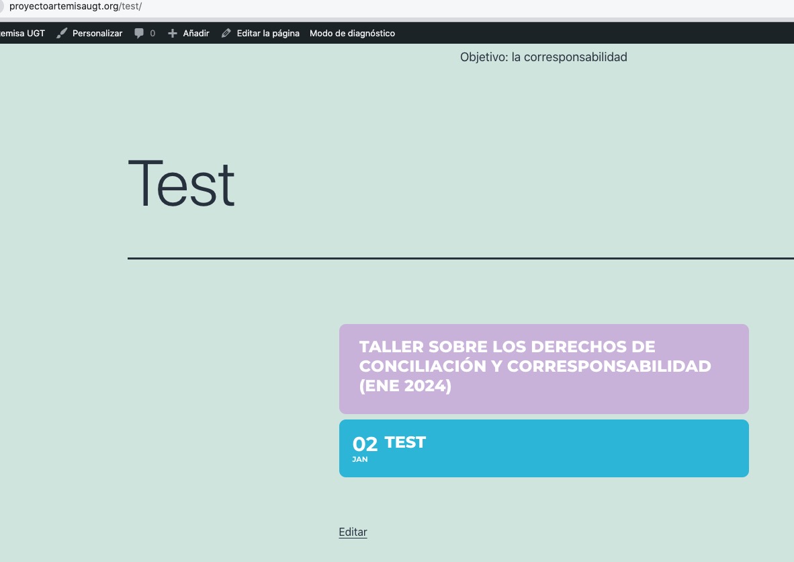The image size is (794, 562).
Task: Click the 02 JAN event date
Action: click(x=365, y=449)
